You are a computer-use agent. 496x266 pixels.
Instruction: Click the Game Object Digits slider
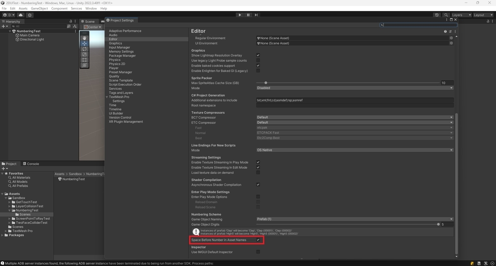(438, 224)
